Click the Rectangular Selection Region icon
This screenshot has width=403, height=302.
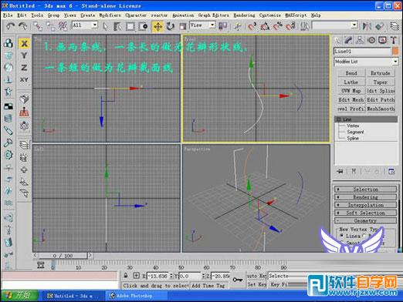tap(130, 26)
